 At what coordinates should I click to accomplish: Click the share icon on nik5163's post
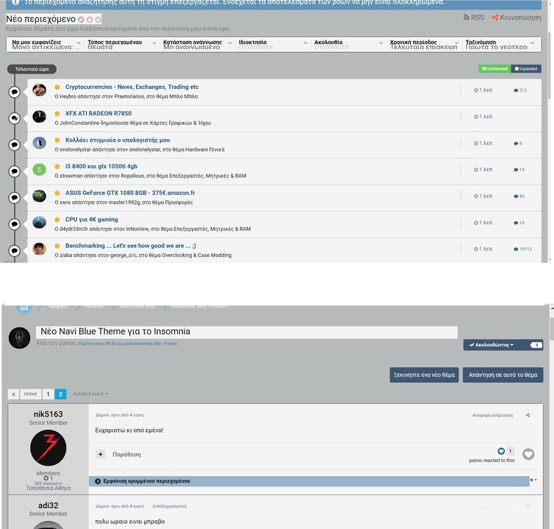[x=528, y=415]
